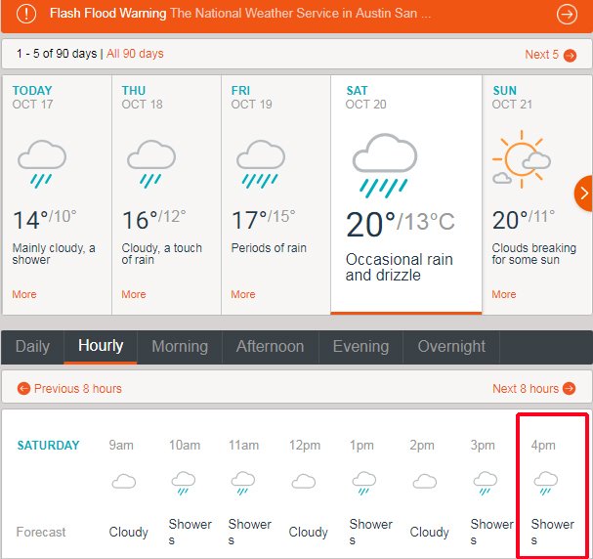Click the 2pm cloudy icon
The height and width of the screenshot is (559, 593).
tap(425, 481)
